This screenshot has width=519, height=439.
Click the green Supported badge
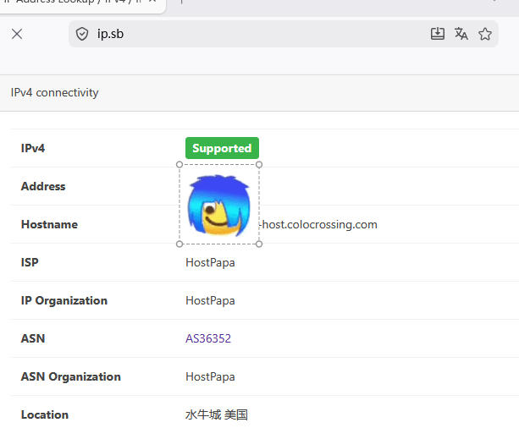point(222,148)
